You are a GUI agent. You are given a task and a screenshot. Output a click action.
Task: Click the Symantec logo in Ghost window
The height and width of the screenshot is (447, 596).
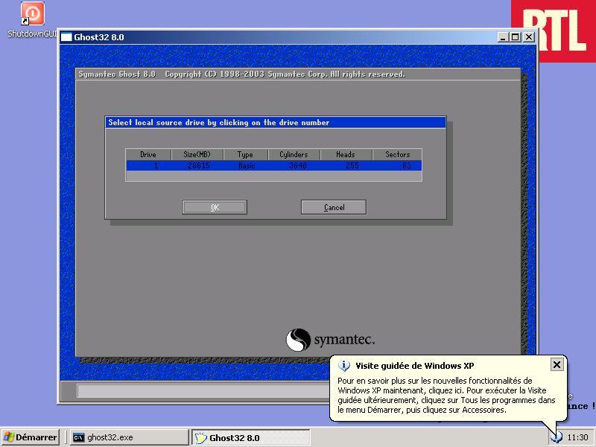pos(330,340)
